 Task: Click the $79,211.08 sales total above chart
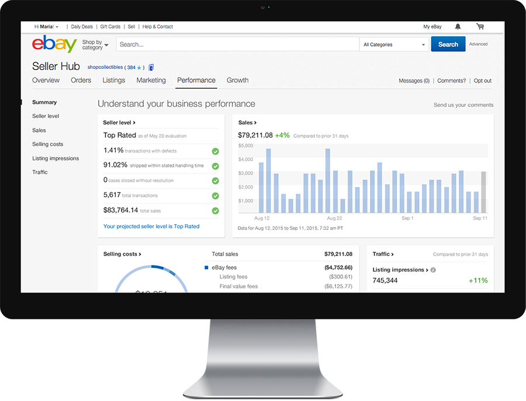click(x=255, y=135)
